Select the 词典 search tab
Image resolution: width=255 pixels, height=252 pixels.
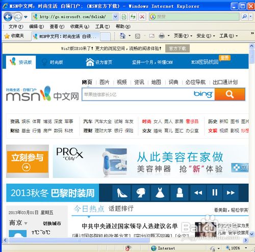[x=173, y=82]
